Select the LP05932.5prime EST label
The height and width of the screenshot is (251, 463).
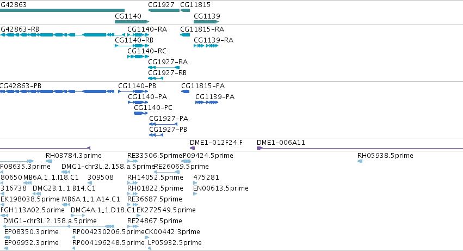click(x=175, y=243)
